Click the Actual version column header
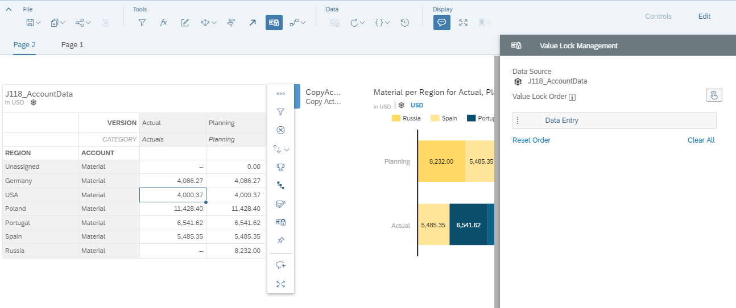Viewport: 736px width, 308px height. pos(173,123)
